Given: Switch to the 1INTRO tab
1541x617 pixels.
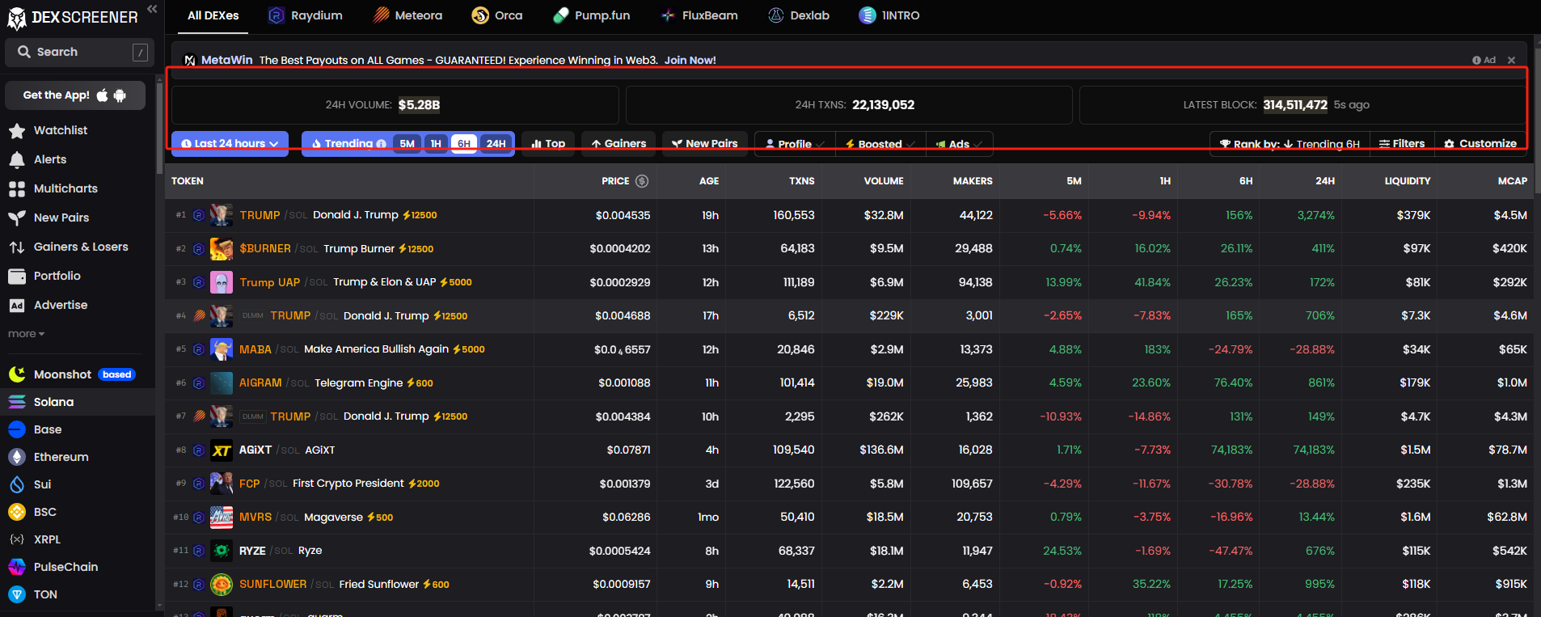Looking at the screenshot, I should tap(889, 15).
